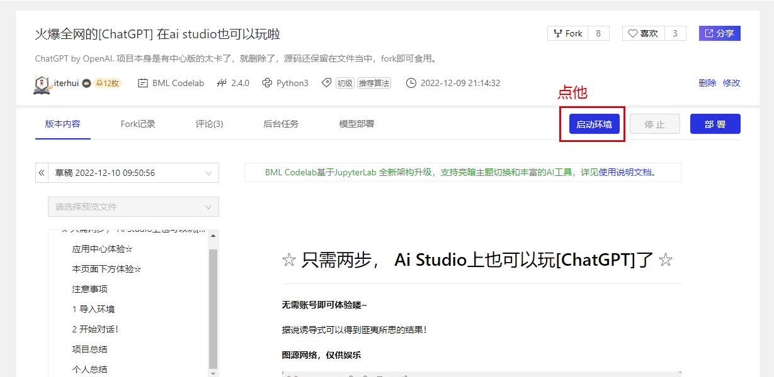Open the 评论(3) comments tab
The width and height of the screenshot is (774, 377).
tap(209, 124)
